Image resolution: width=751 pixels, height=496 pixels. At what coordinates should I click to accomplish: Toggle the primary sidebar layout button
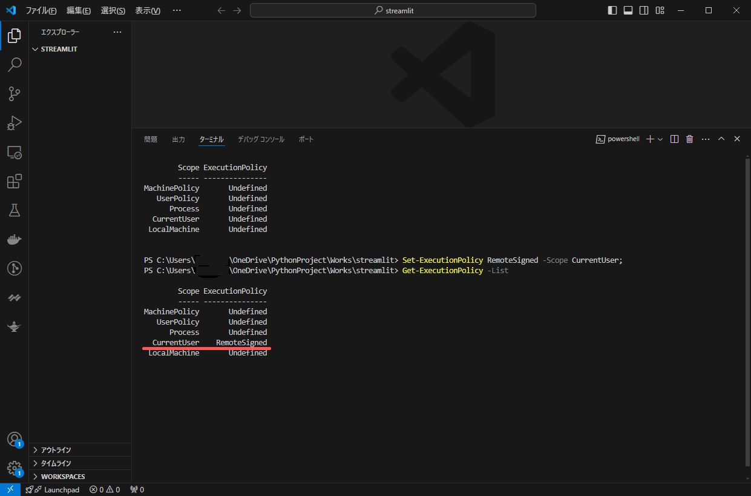(612, 10)
